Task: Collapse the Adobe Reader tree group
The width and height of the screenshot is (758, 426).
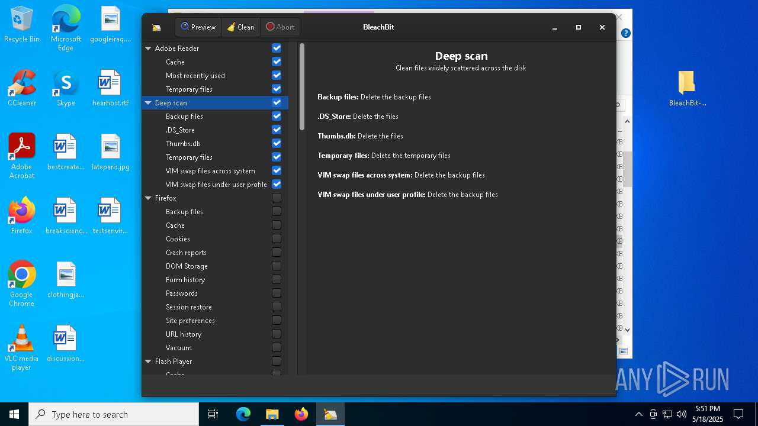Action: (x=148, y=49)
